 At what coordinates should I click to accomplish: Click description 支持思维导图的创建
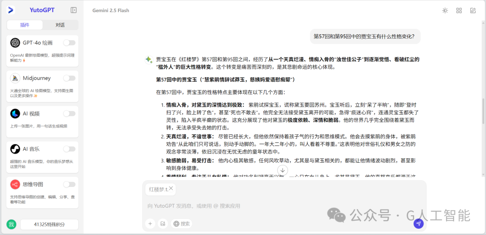[x=42, y=200]
